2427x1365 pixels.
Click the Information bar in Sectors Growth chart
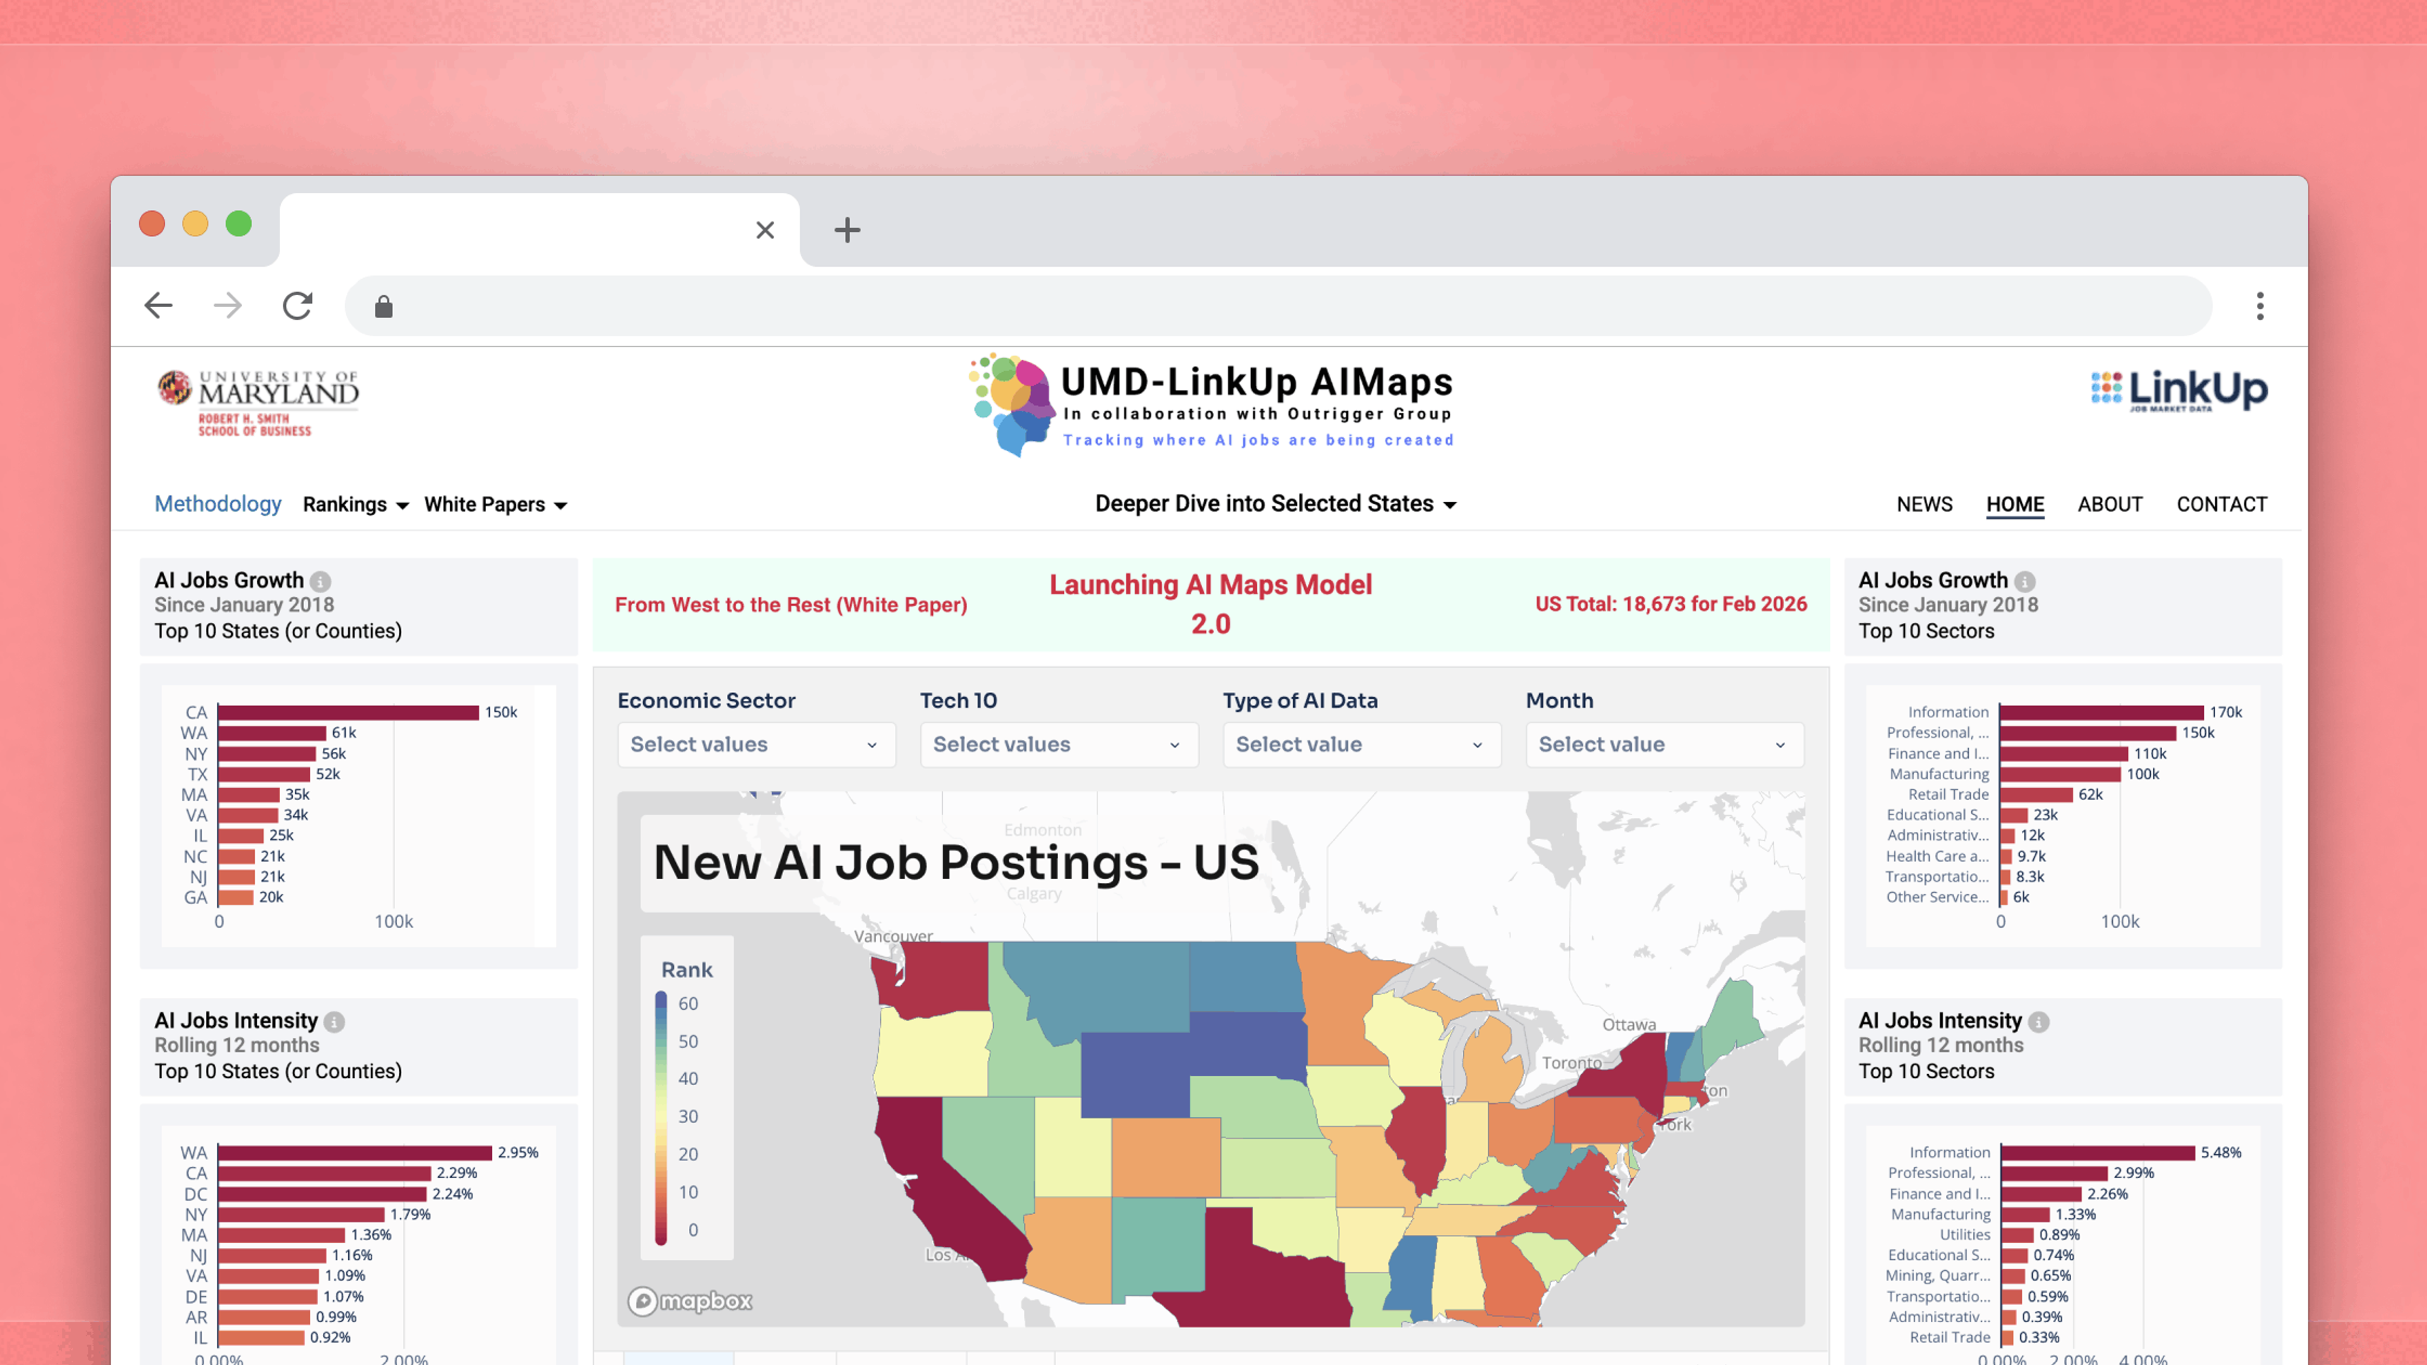pyautogui.click(x=2102, y=712)
